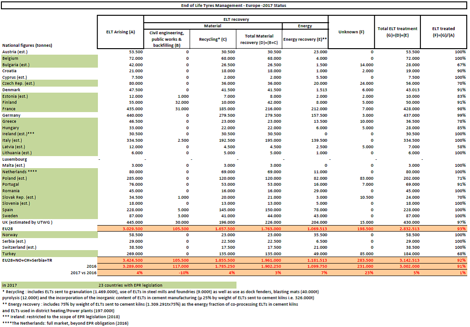Click the 'National figures (tonnes)' label

27,45
